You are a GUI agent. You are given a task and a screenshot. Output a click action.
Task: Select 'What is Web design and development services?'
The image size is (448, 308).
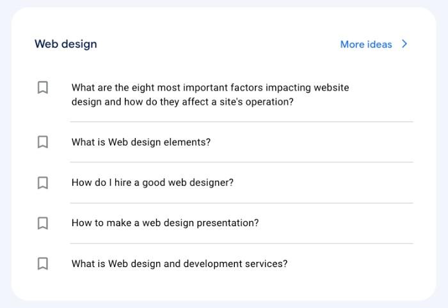pyautogui.click(x=179, y=263)
